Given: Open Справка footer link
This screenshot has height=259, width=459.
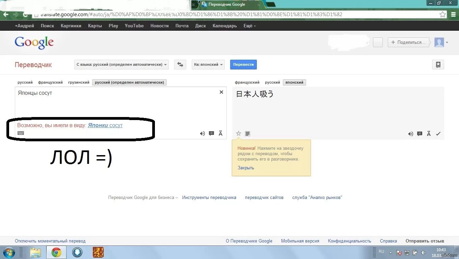Looking at the screenshot, I should click(x=388, y=241).
